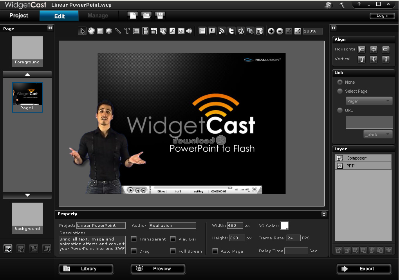This screenshot has width=399, height=280.
Task: Align selection to horizontal left
Action: (361, 49)
